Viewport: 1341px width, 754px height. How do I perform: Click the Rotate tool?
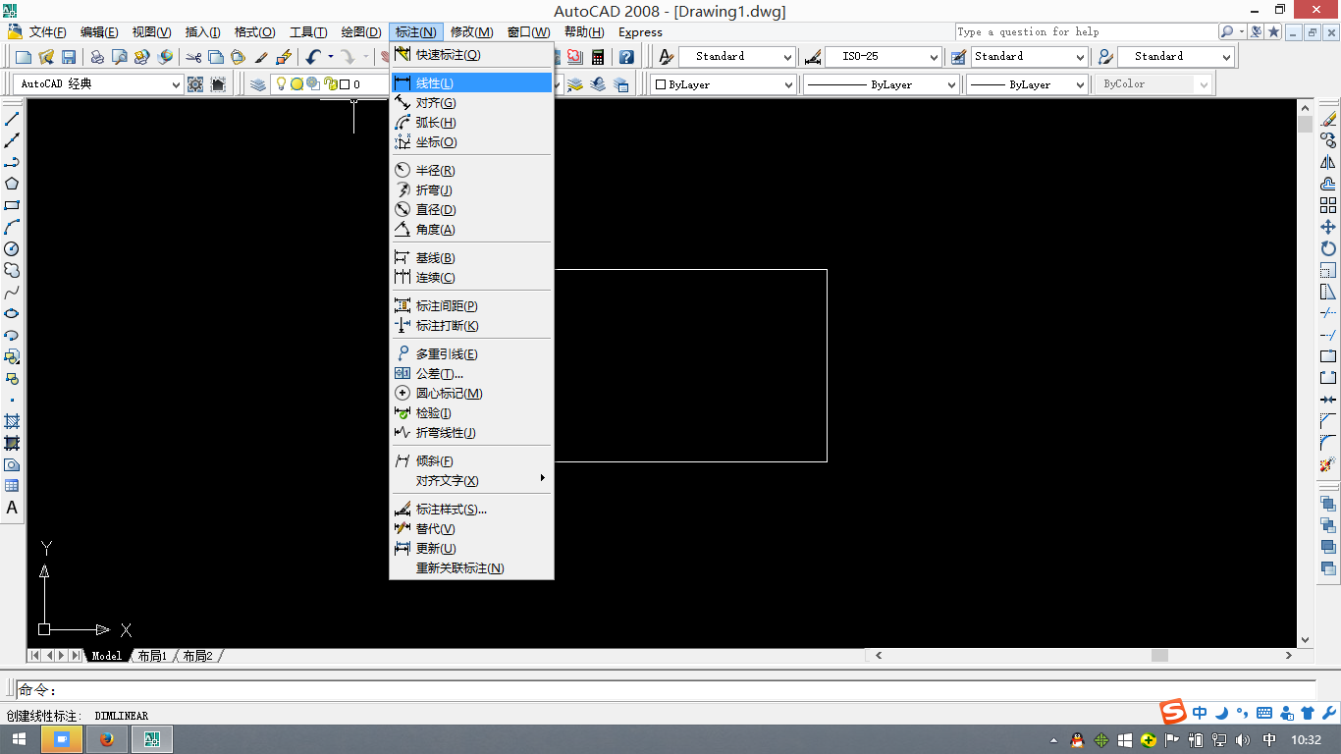coord(1328,248)
